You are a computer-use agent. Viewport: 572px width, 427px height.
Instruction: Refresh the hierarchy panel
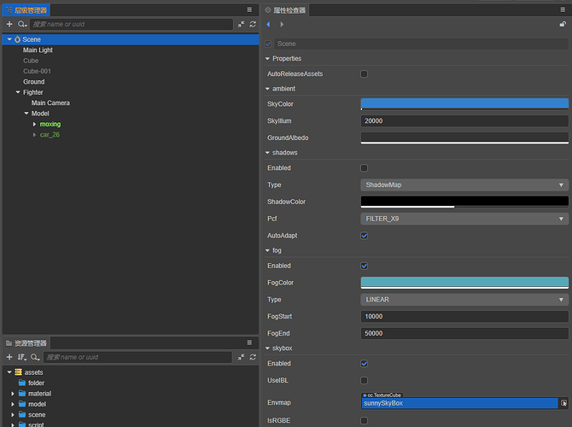[253, 24]
